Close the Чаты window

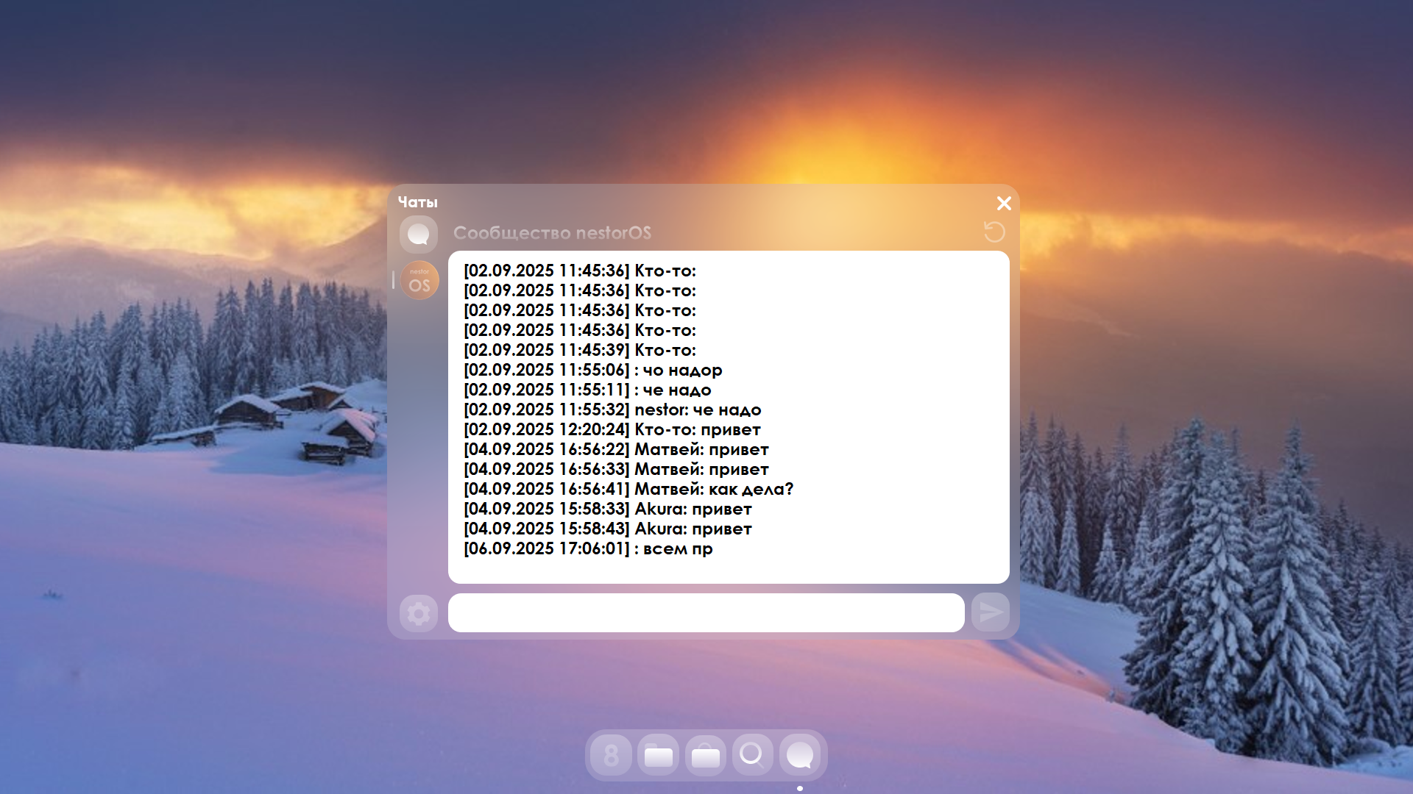[x=1004, y=204]
